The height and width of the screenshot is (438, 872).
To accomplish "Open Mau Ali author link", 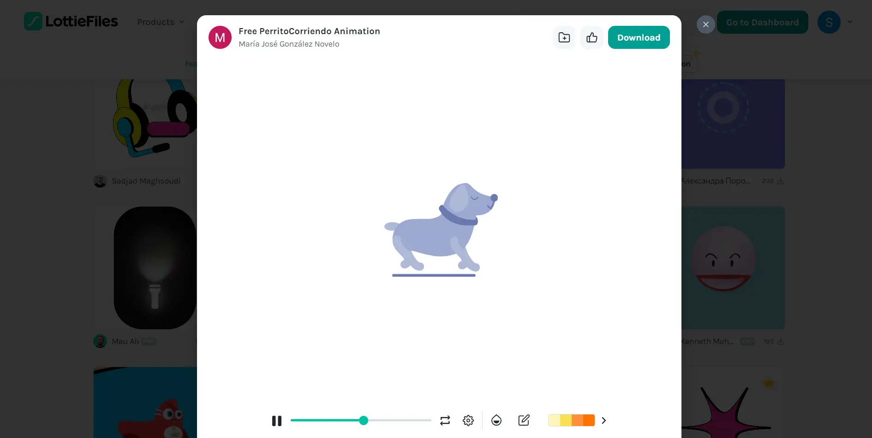I will point(125,342).
